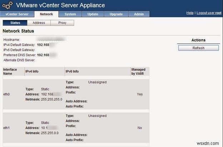Click the Actions panel heading

pyautogui.click(x=198, y=40)
